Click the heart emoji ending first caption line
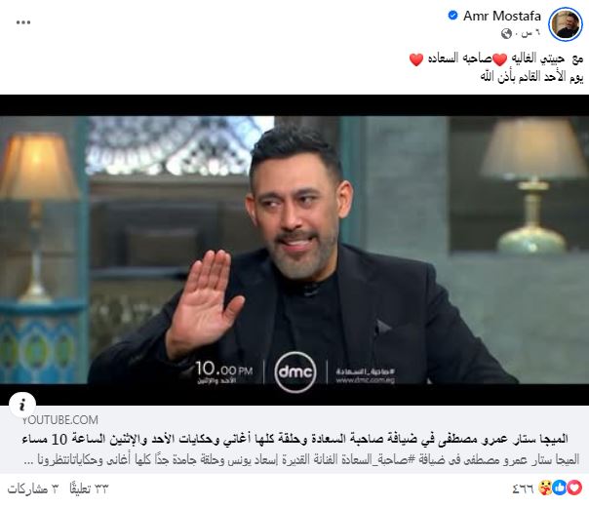The width and height of the screenshot is (589, 507). point(416,59)
